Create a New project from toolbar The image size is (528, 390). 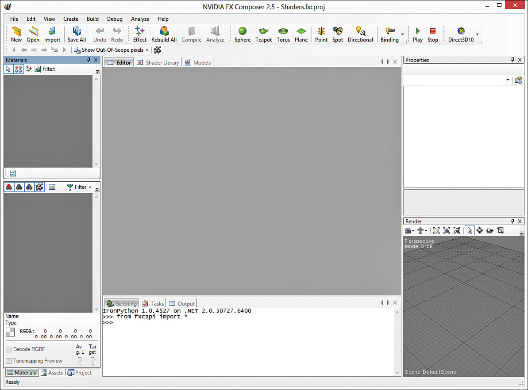[16, 34]
